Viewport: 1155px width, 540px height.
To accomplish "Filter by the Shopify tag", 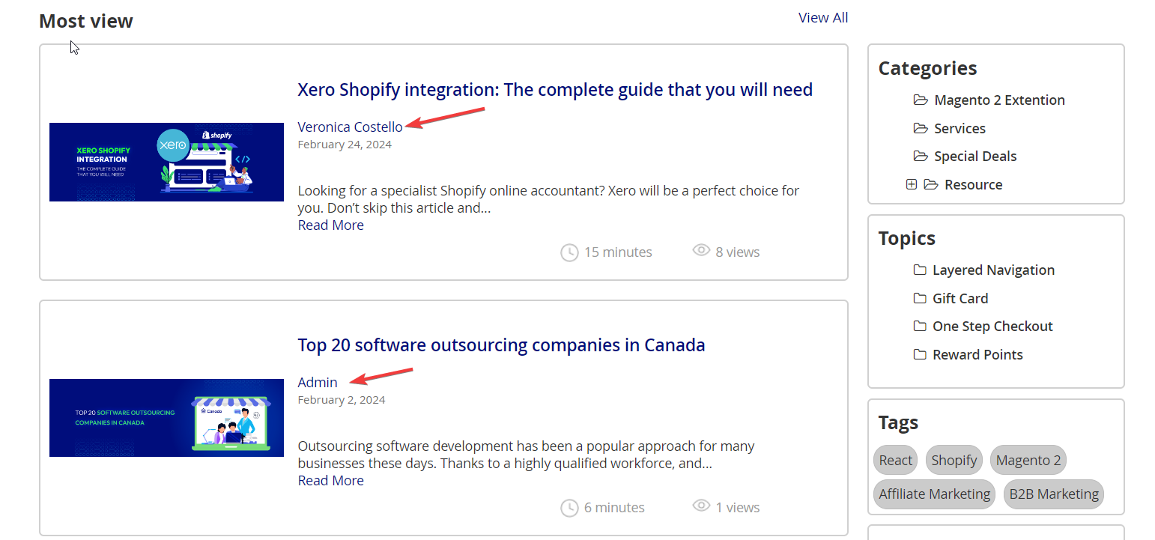I will [x=954, y=461].
